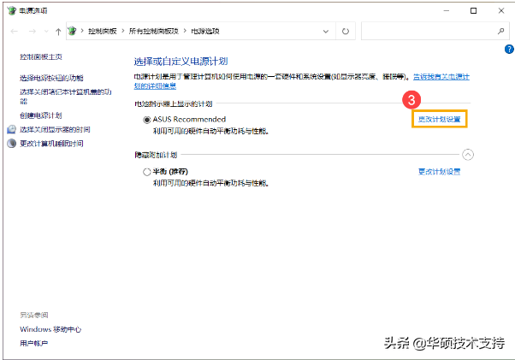Click 控制面板 in the breadcrumb path
This screenshot has width=515, height=360.
pyautogui.click(x=103, y=31)
